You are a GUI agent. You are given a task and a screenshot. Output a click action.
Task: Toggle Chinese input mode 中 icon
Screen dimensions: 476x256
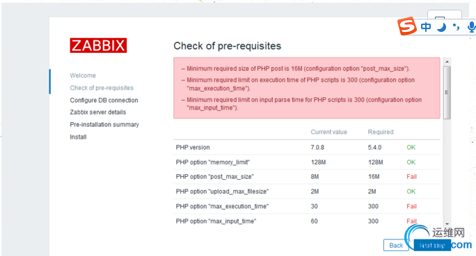(x=426, y=27)
